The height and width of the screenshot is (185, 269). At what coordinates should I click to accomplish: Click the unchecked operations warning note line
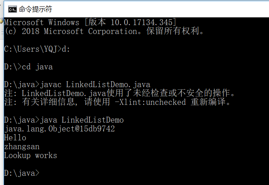[x=119, y=93]
